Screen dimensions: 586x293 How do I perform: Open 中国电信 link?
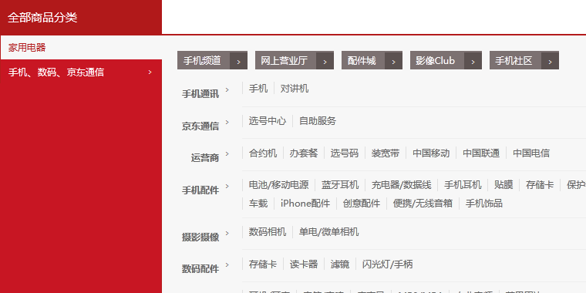coord(531,153)
